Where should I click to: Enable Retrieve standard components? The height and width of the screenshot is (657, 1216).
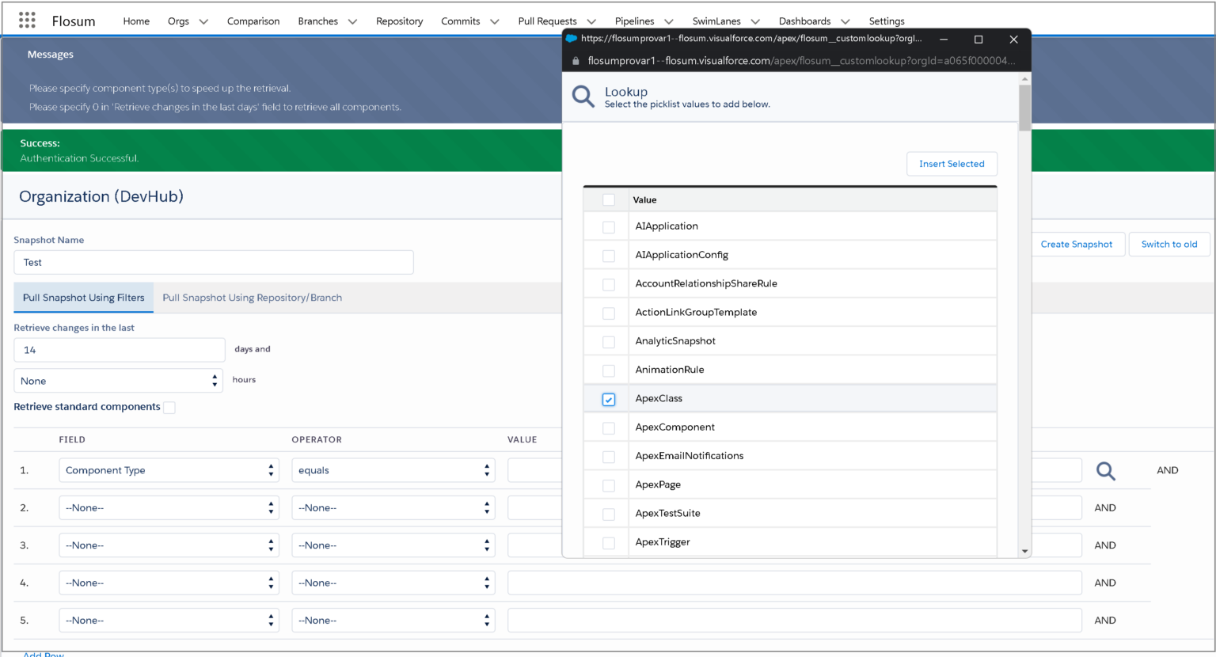(169, 406)
